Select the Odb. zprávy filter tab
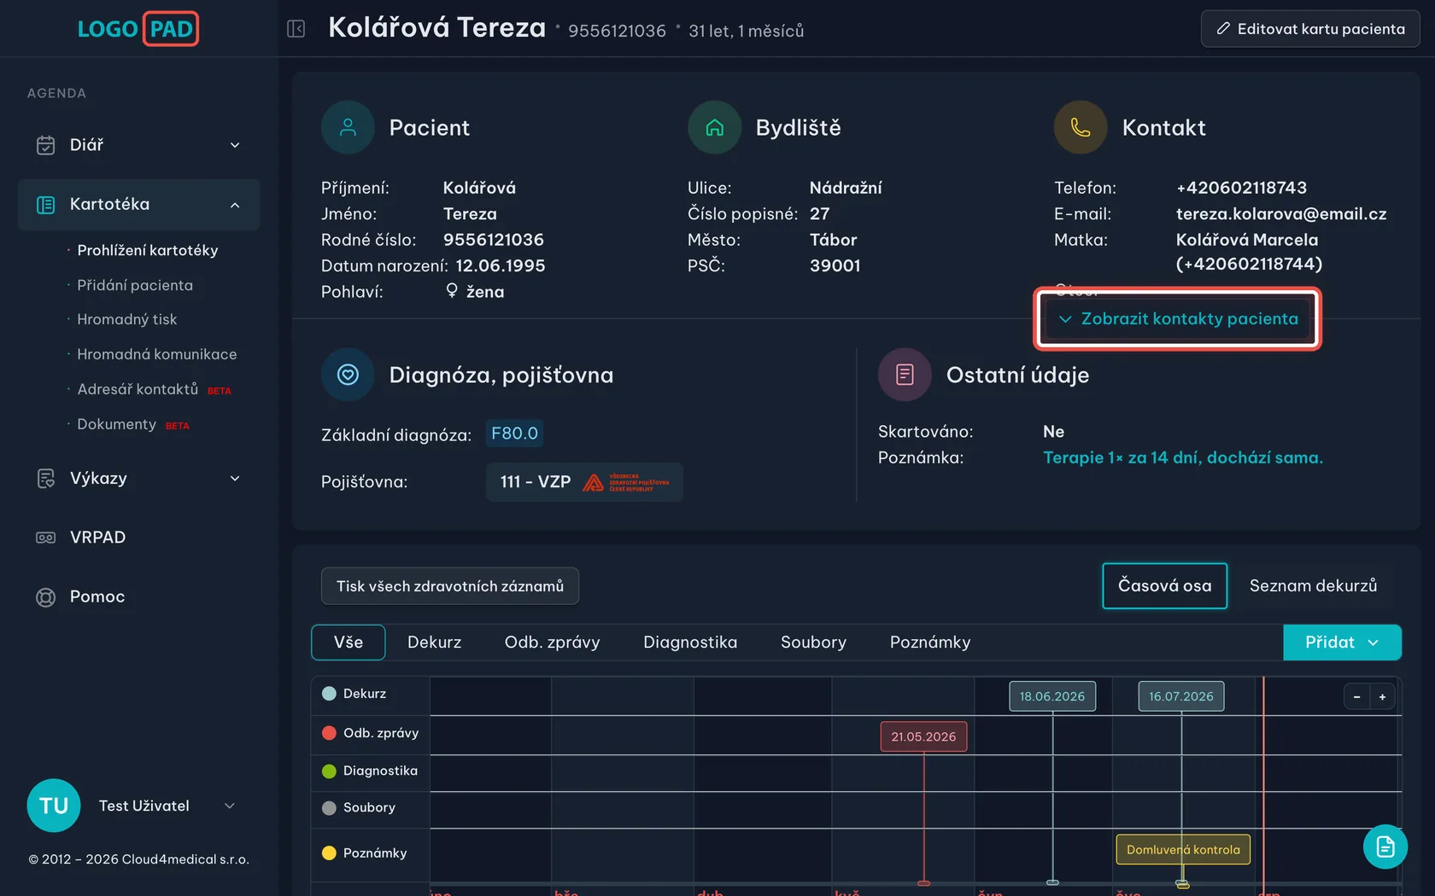The width and height of the screenshot is (1435, 896). click(x=553, y=643)
